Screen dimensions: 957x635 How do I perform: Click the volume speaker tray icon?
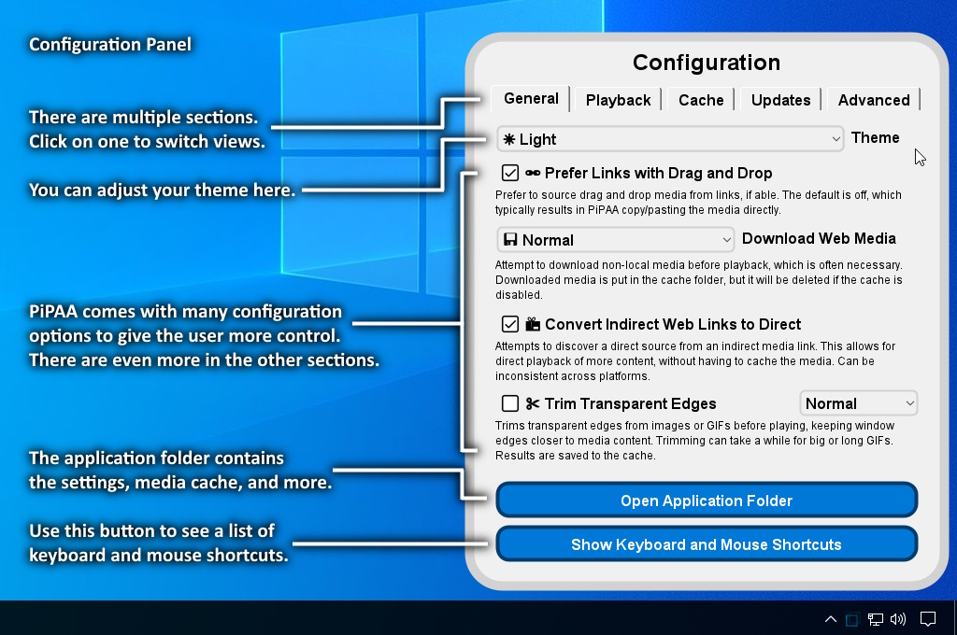coord(898,620)
